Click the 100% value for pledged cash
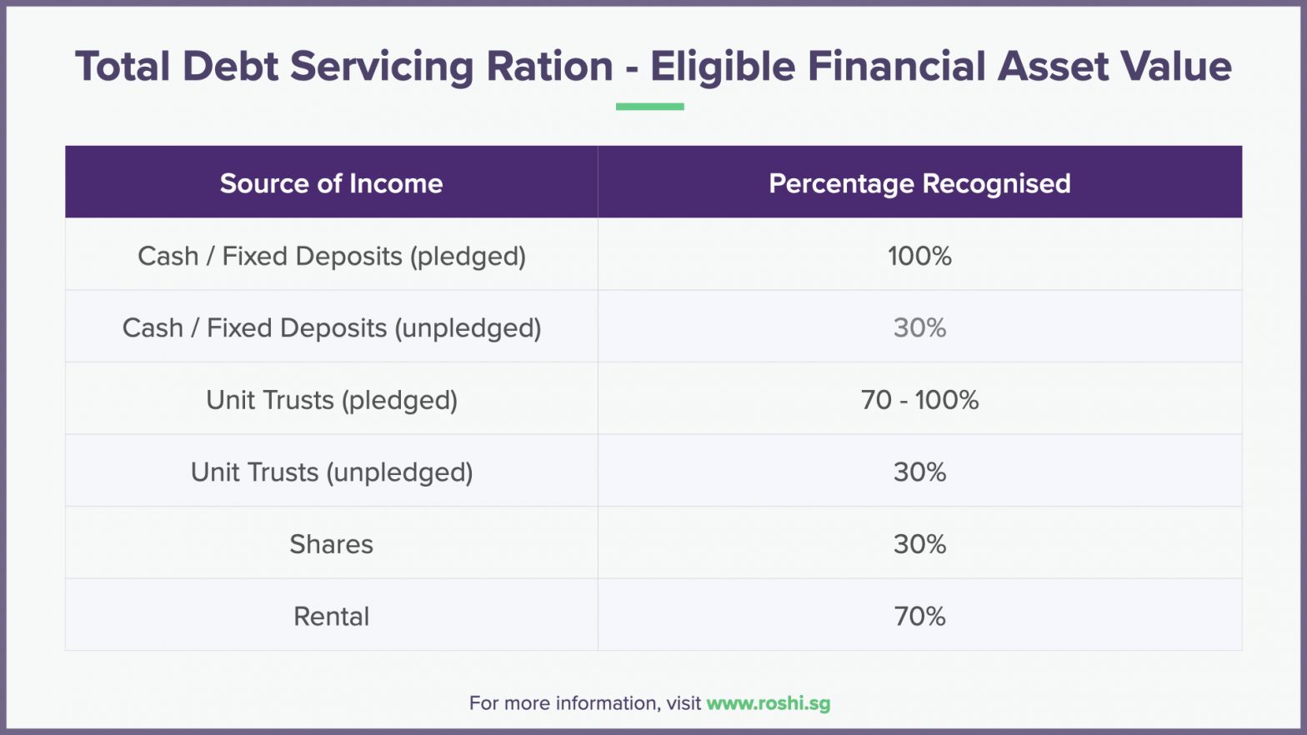The width and height of the screenshot is (1307, 735). [x=919, y=256]
